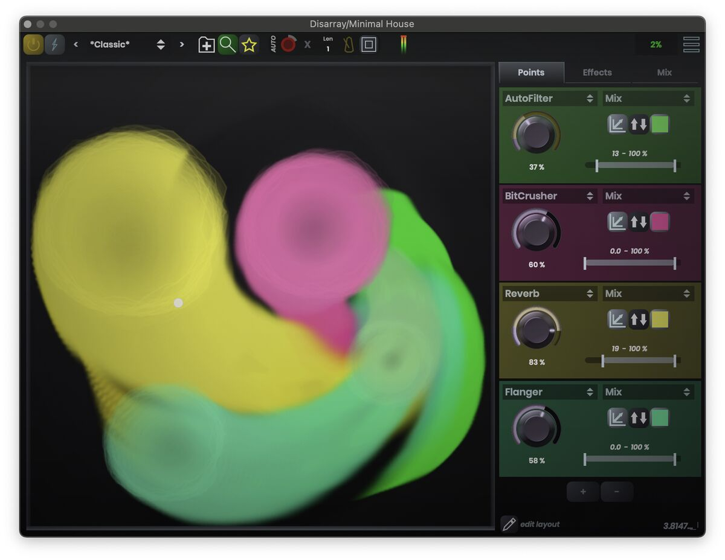Viewport: 725px width, 560px height.
Task: Click the Reverb yellow color swatch
Action: [x=660, y=320]
